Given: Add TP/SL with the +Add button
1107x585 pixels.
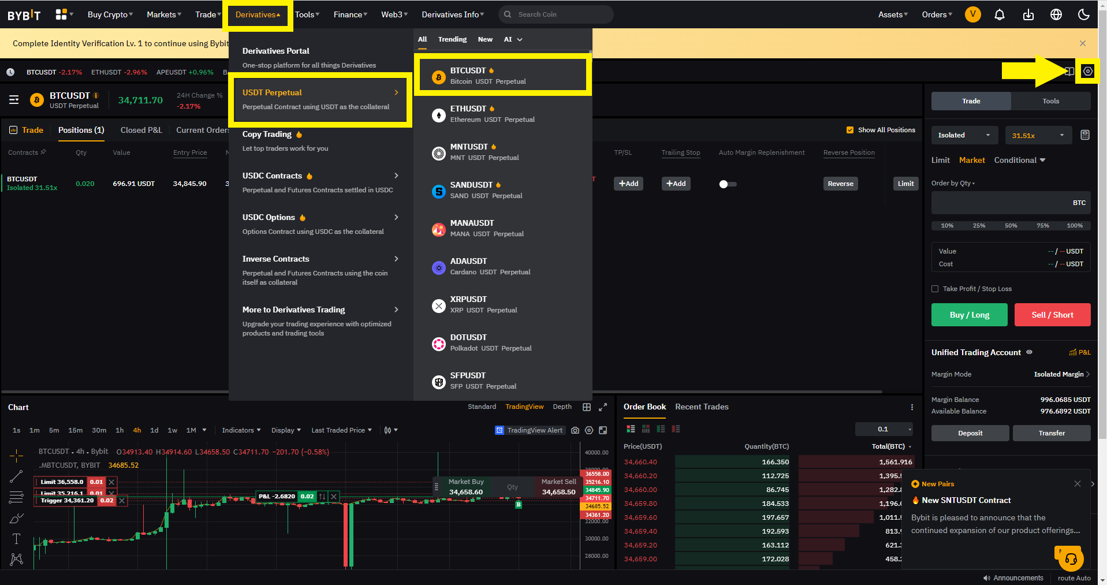Looking at the screenshot, I should (628, 184).
